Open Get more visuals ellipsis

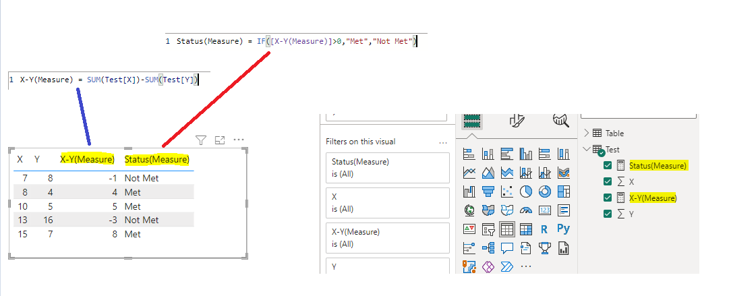(526, 267)
